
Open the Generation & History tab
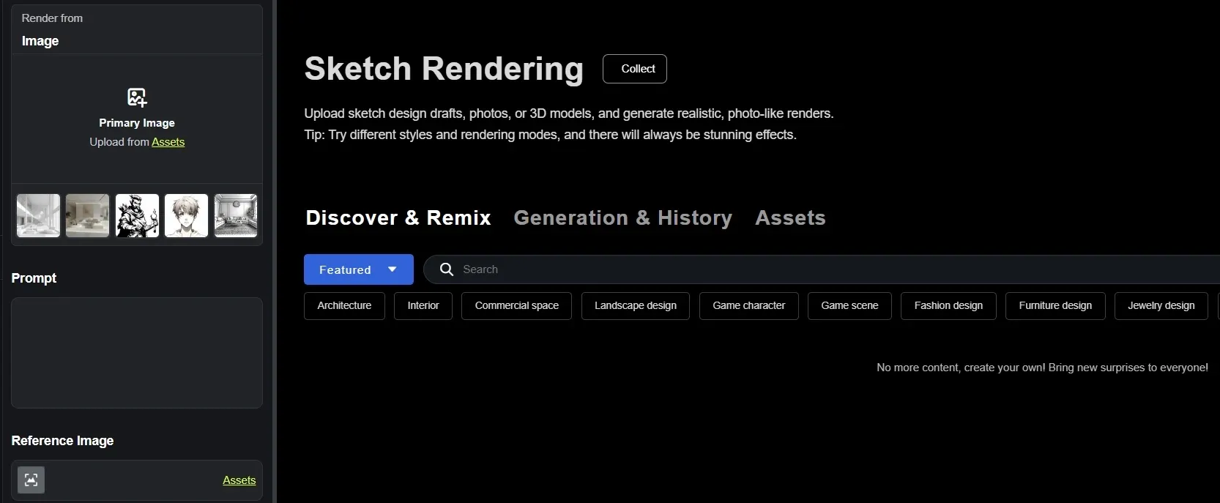pyautogui.click(x=623, y=217)
